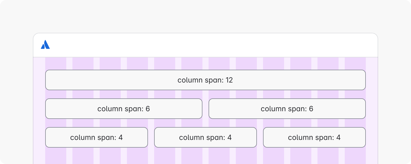The image size is (411, 164).
Task: Select the rightmost "column span: 4" box
Action: point(314,137)
